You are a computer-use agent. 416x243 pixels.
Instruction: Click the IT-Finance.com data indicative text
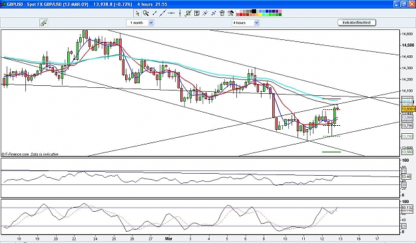pyautogui.click(x=30, y=154)
